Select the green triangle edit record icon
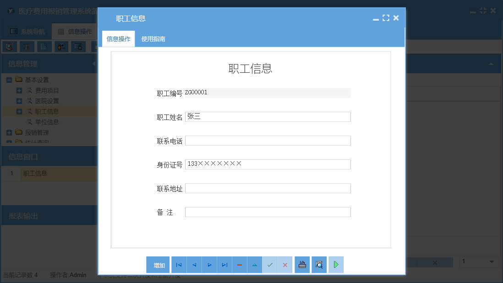 point(254,265)
